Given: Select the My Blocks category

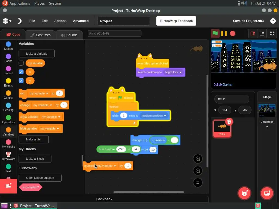Looking at the screenshot, I should (8, 144).
